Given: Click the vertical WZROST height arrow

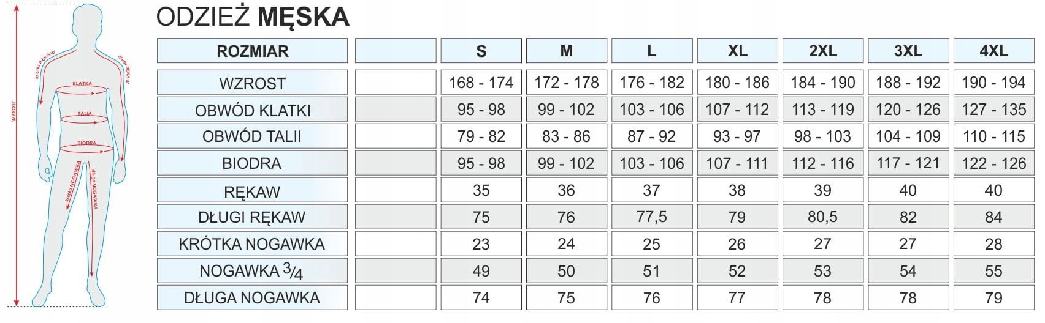Looking at the screenshot, I should point(17,158).
